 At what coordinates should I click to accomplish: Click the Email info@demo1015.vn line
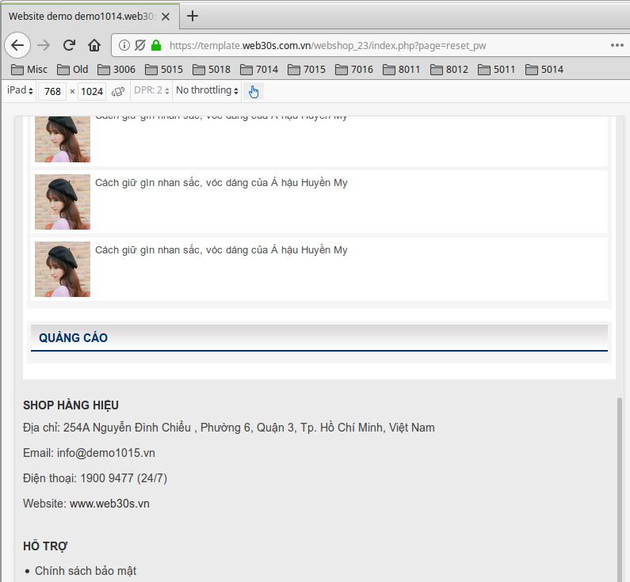tap(89, 453)
